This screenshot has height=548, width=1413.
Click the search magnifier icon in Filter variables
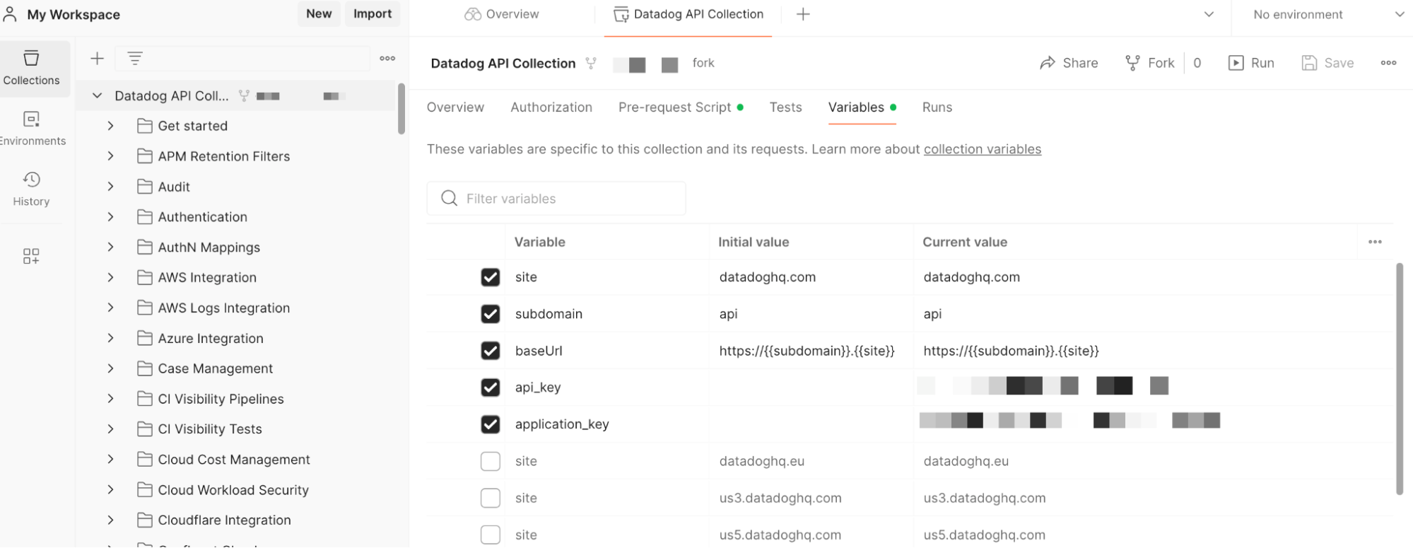point(449,199)
